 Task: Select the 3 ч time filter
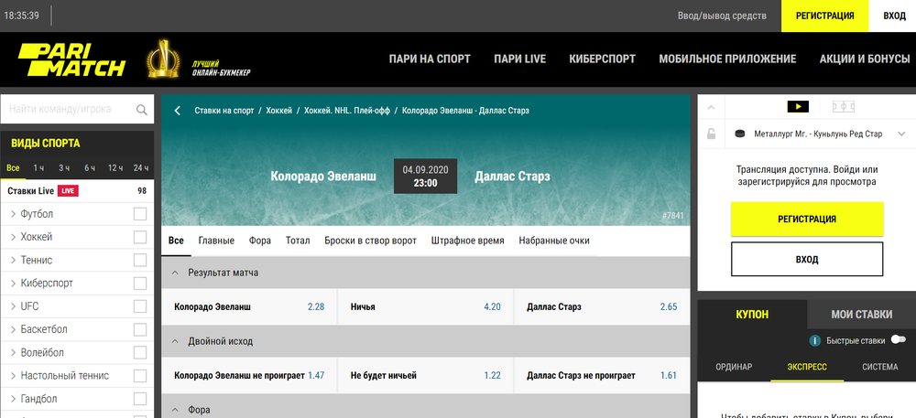pyautogui.click(x=64, y=168)
